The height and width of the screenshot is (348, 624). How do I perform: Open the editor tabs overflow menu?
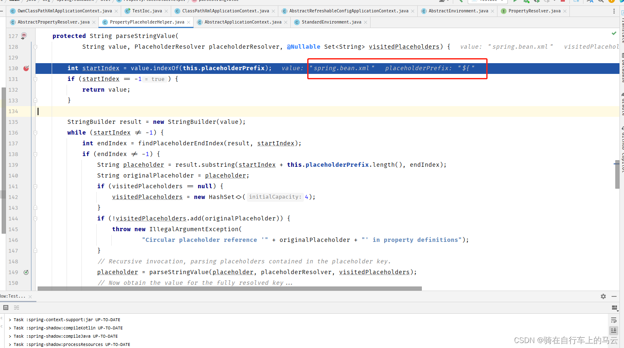[614, 11]
